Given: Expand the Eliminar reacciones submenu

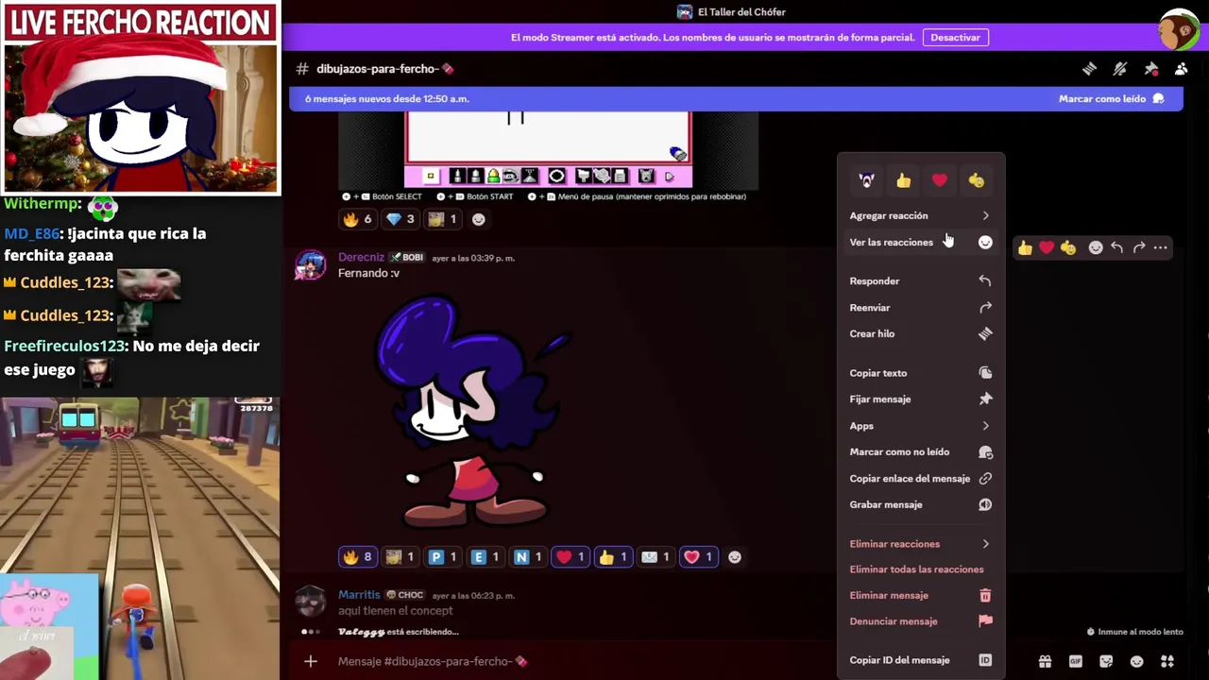Looking at the screenshot, I should coord(921,544).
